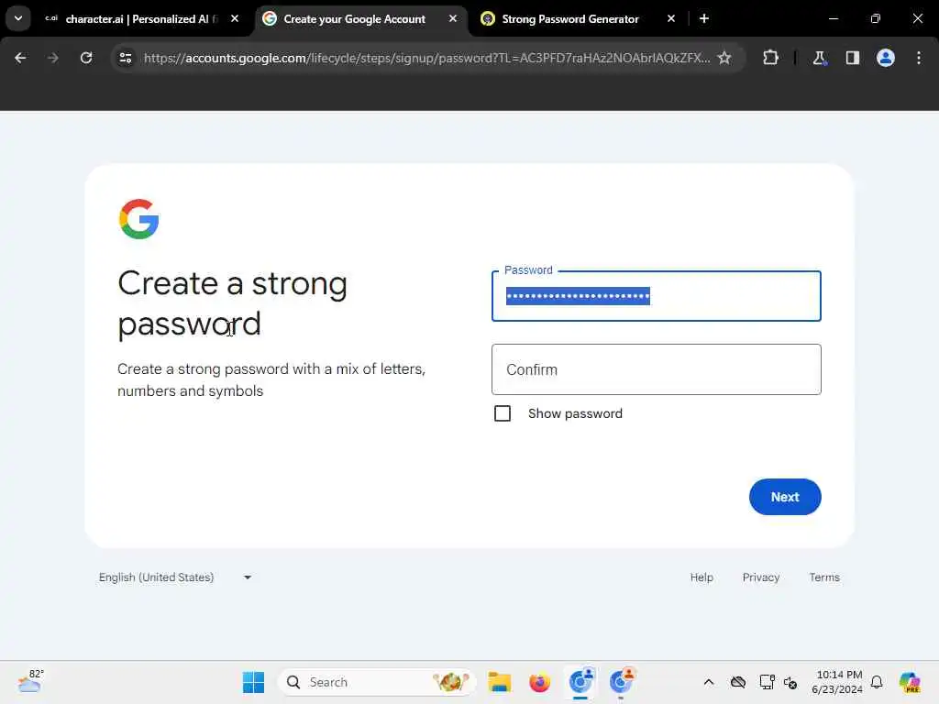Open the tab search dropdown arrow
Screen dimensions: 939x704
click(18, 18)
